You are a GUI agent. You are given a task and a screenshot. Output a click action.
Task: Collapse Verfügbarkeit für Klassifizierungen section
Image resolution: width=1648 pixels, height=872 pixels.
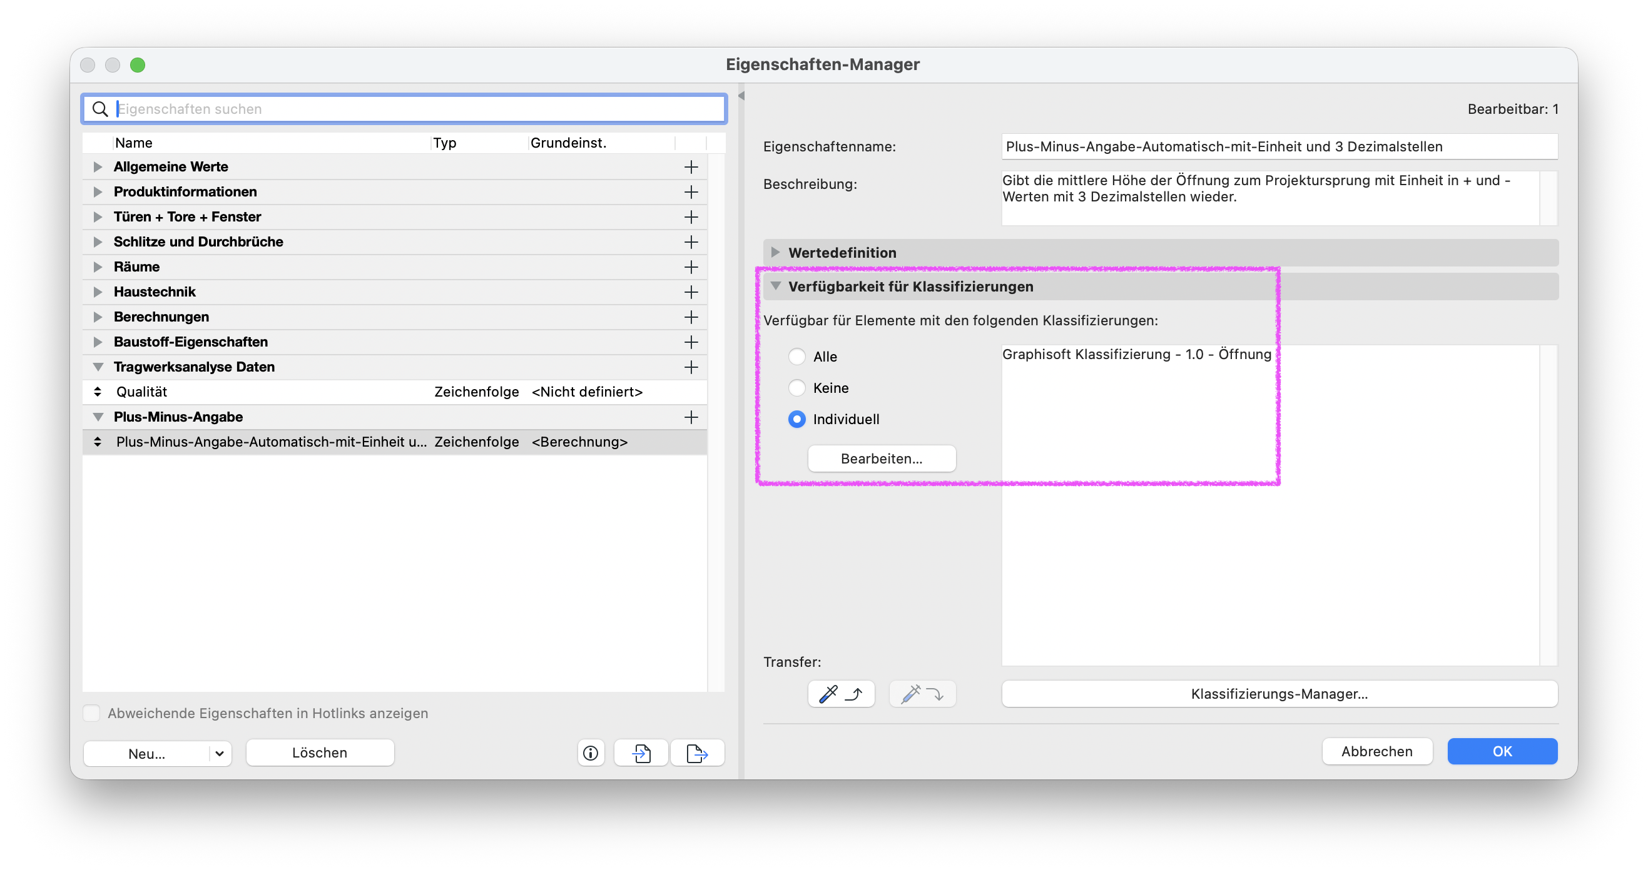(x=775, y=286)
